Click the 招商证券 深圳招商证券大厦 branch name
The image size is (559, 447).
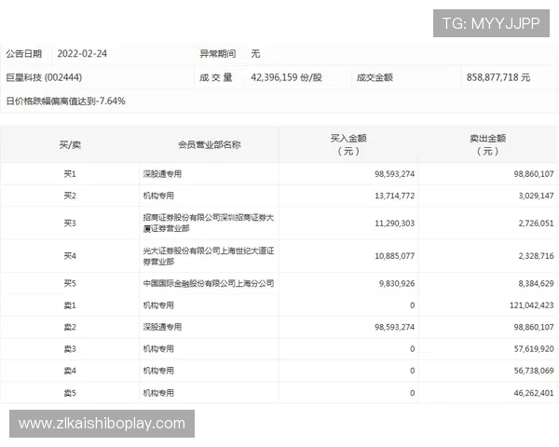(208, 223)
